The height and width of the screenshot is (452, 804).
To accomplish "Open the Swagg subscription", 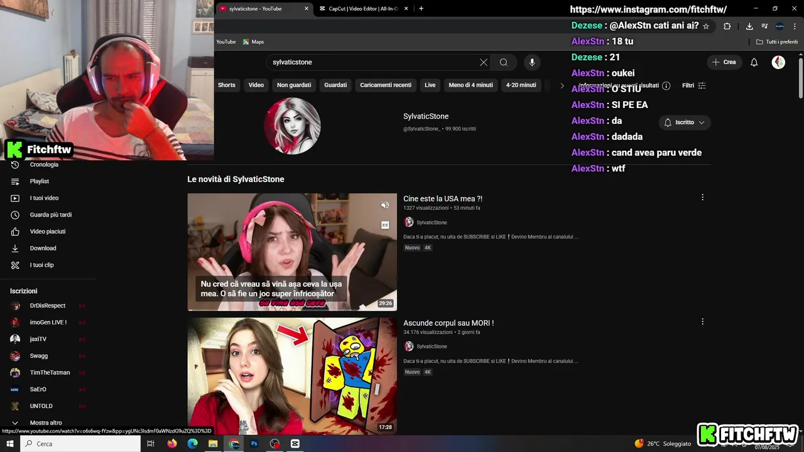I will (38, 356).
